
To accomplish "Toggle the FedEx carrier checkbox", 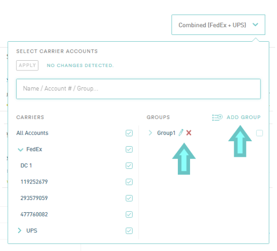I will click(x=129, y=150).
